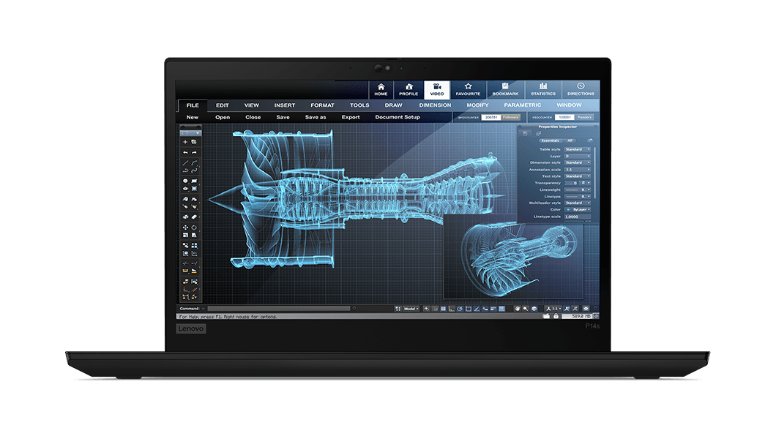The height and width of the screenshot is (436, 776).
Task: Click the Undo arrow icon
Action: (185, 152)
